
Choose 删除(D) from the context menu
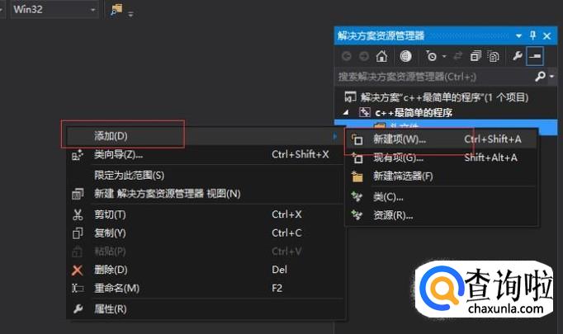[206, 270]
